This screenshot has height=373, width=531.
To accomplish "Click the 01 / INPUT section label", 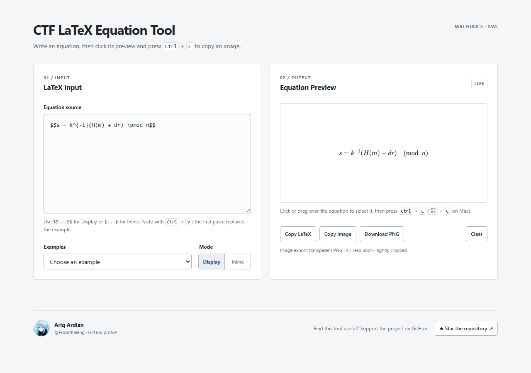I will (57, 78).
